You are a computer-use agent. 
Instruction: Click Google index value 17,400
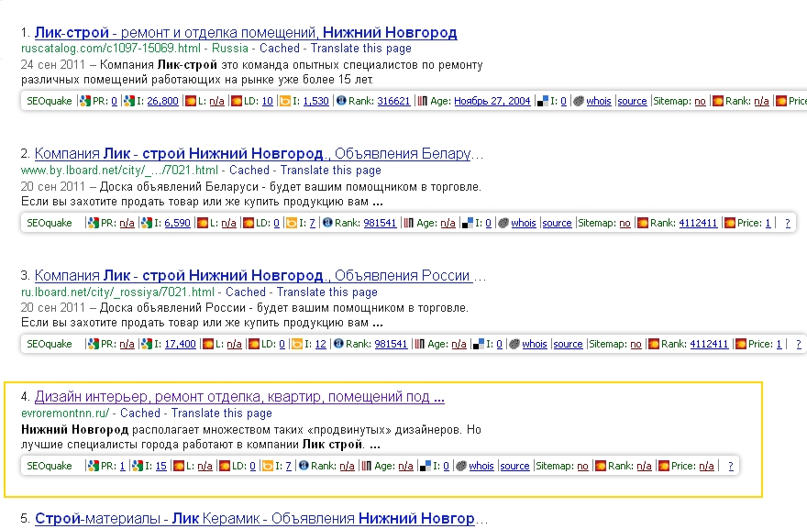coord(180,344)
